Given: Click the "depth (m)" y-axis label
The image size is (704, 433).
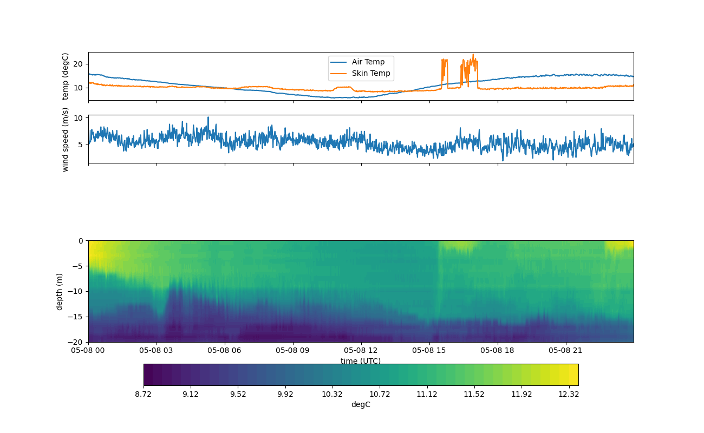Looking at the screenshot, I should (60, 291).
